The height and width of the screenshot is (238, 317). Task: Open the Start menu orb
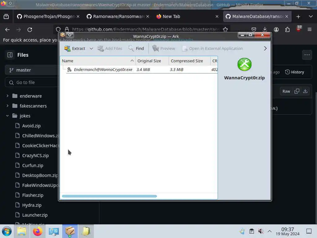(7, 231)
